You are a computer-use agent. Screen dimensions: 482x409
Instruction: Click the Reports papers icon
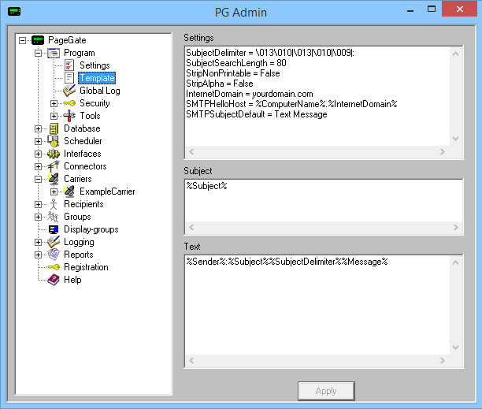54,255
